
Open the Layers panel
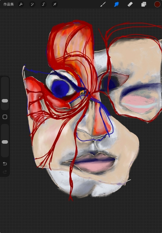click(144, 4)
